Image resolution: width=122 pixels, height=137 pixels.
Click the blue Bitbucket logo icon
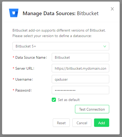[x=14, y=13]
